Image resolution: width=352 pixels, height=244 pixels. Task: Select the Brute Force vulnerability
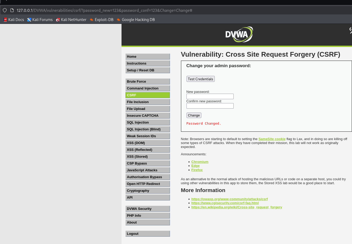point(148,82)
